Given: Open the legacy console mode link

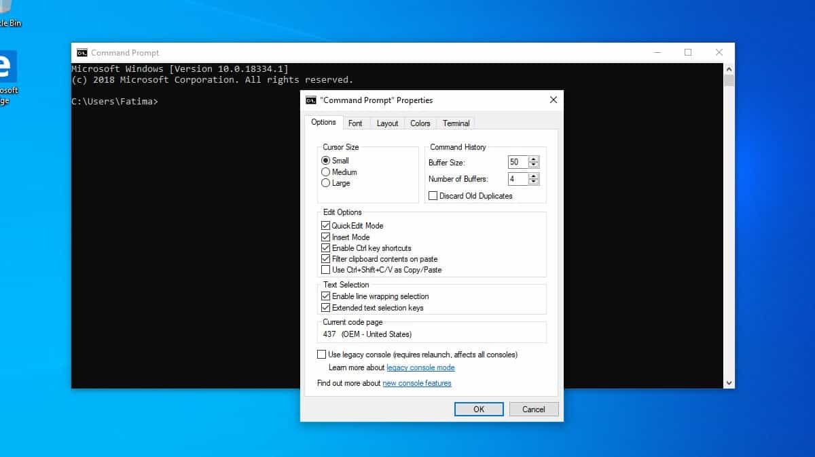Looking at the screenshot, I should 420,367.
